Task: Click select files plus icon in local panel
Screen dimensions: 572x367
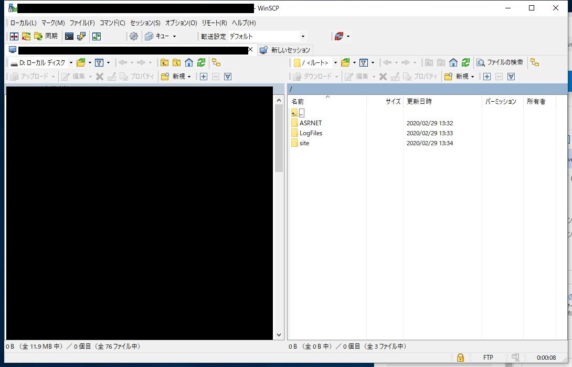Action: point(204,76)
